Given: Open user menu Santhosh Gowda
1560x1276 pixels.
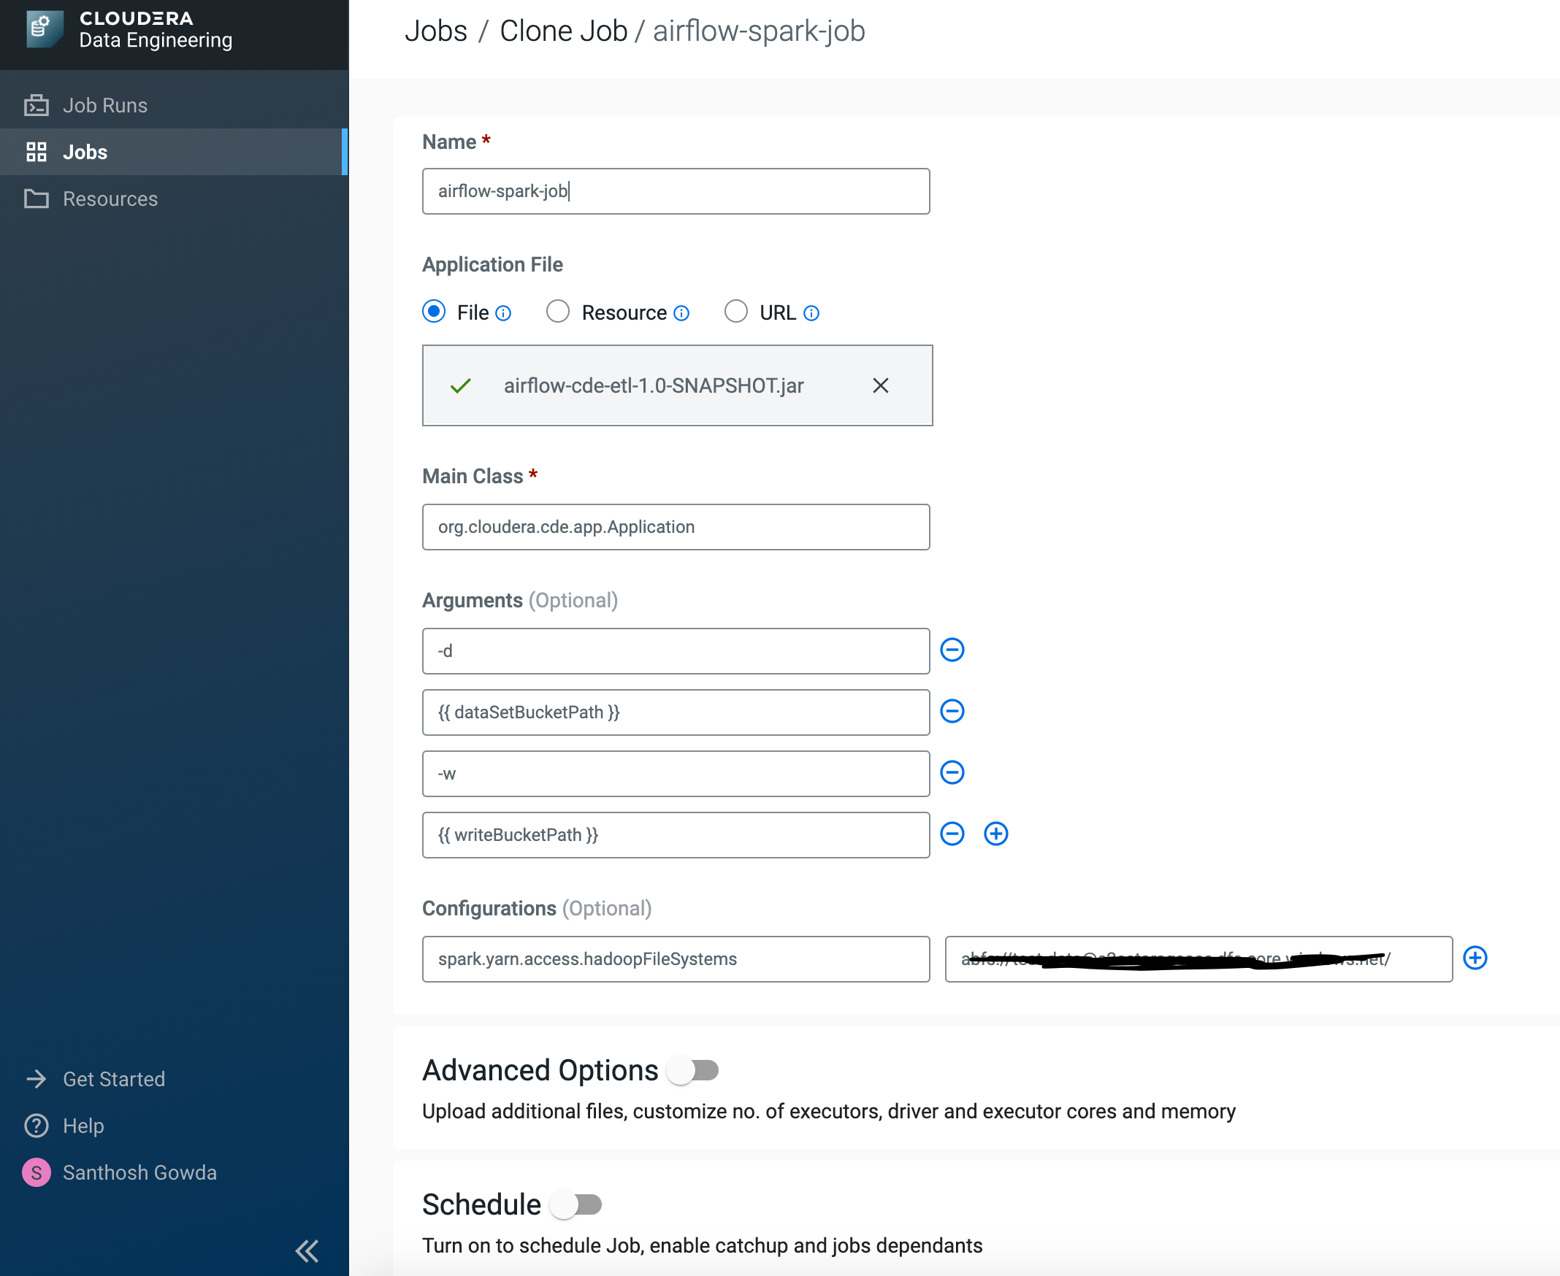Looking at the screenshot, I should [139, 1172].
